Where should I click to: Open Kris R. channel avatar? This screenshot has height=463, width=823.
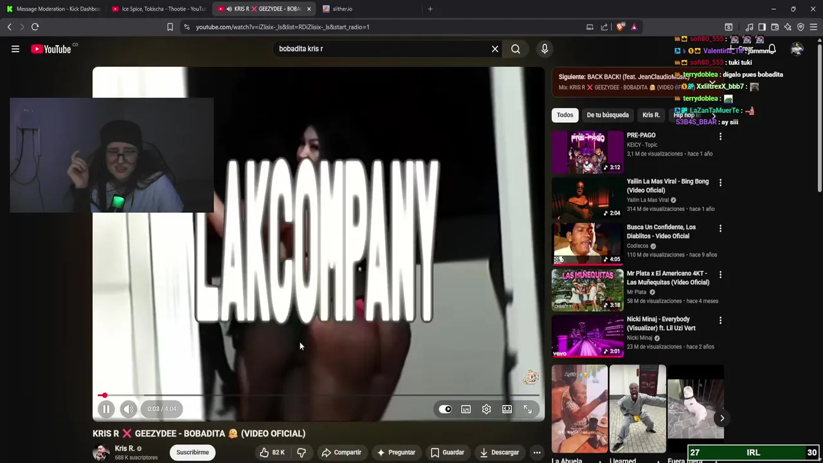point(101,453)
